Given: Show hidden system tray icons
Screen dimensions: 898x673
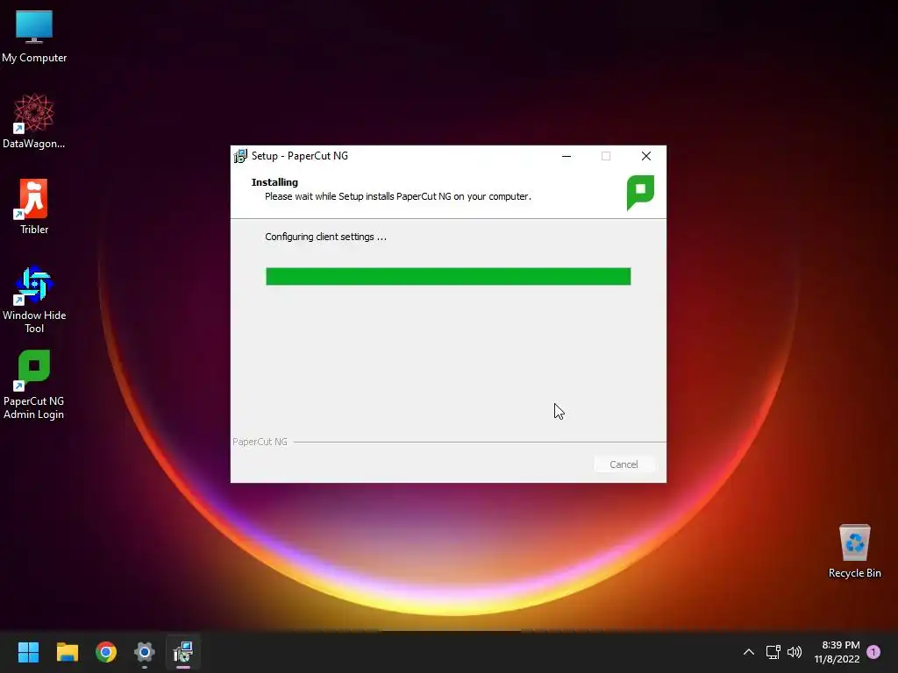Looking at the screenshot, I should click(x=749, y=652).
